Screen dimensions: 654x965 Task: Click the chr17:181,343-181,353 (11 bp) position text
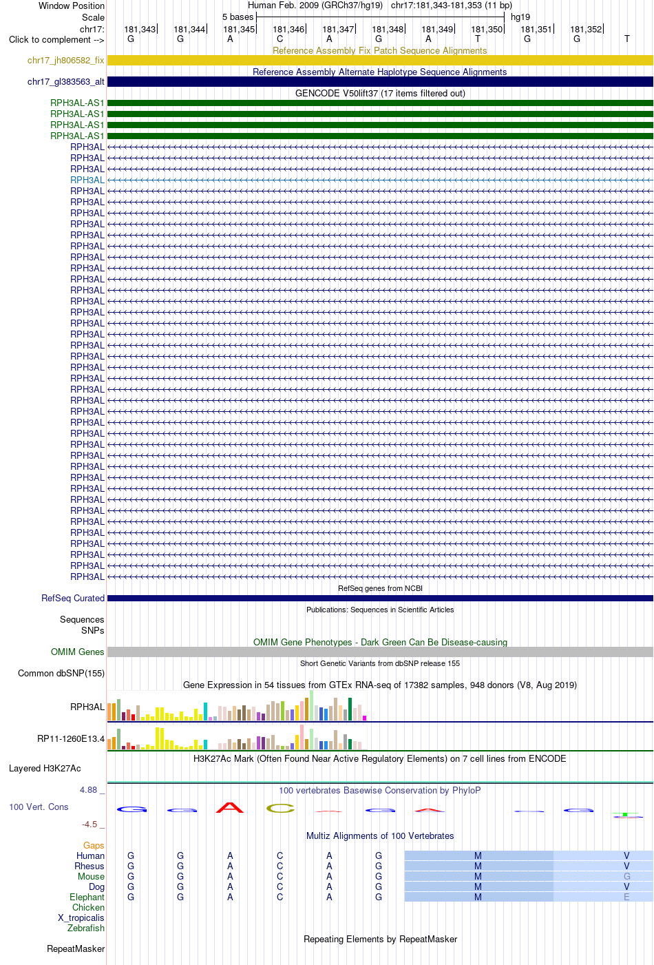[452, 5]
